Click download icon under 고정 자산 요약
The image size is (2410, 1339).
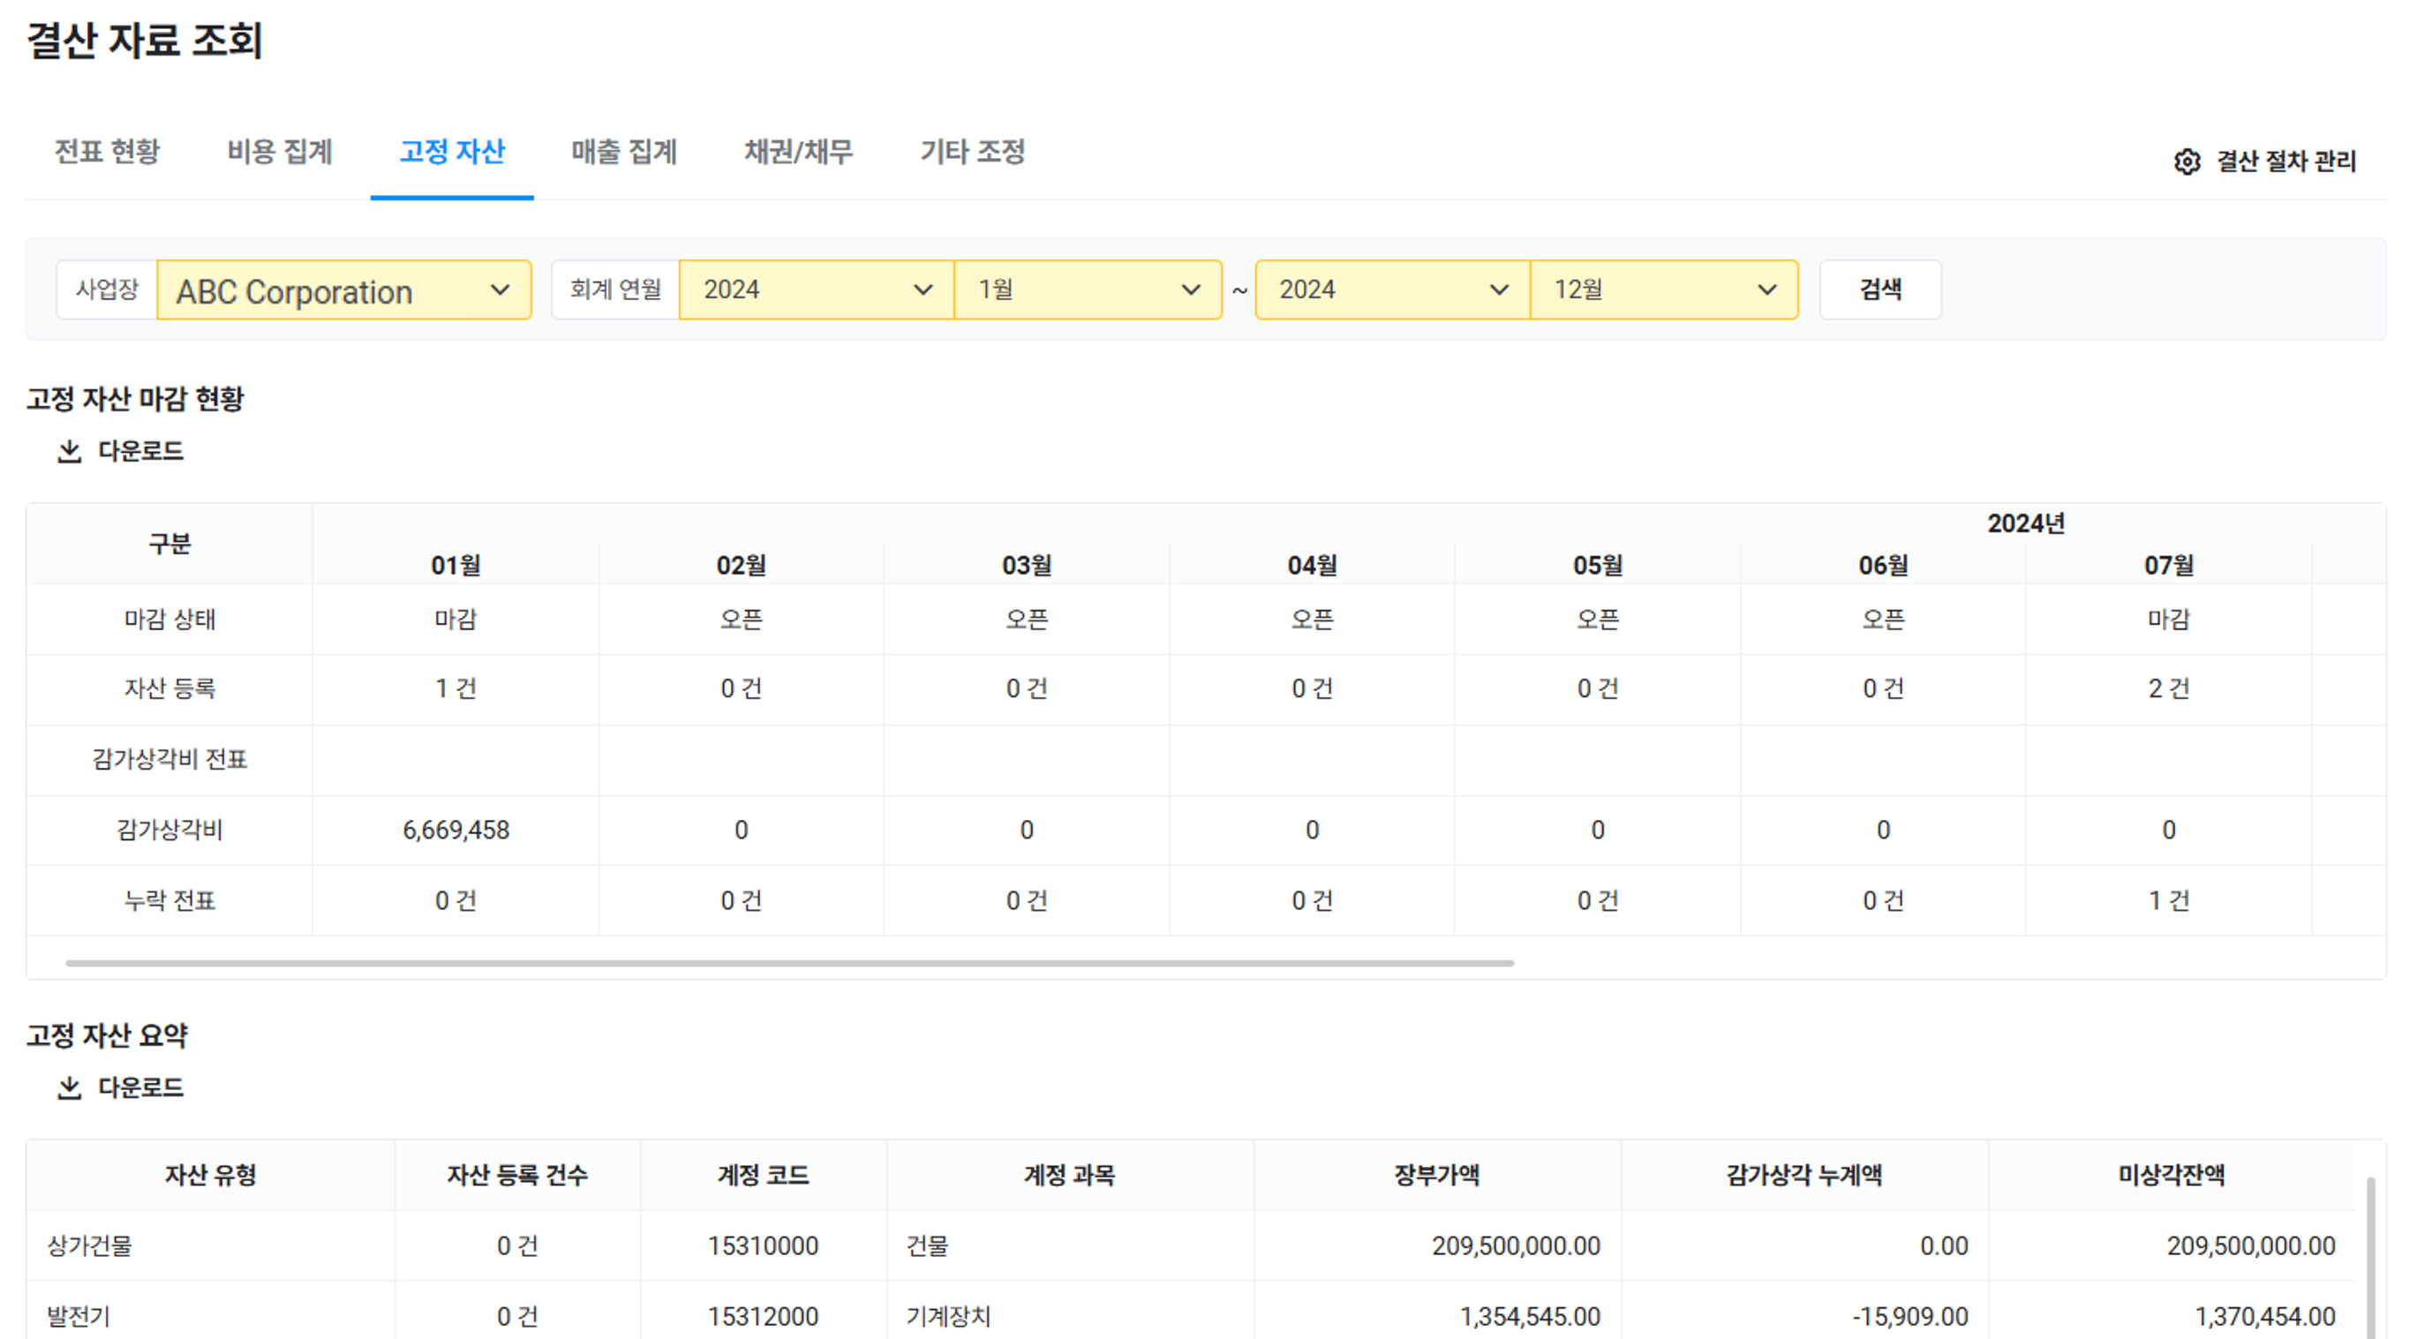(x=69, y=1088)
